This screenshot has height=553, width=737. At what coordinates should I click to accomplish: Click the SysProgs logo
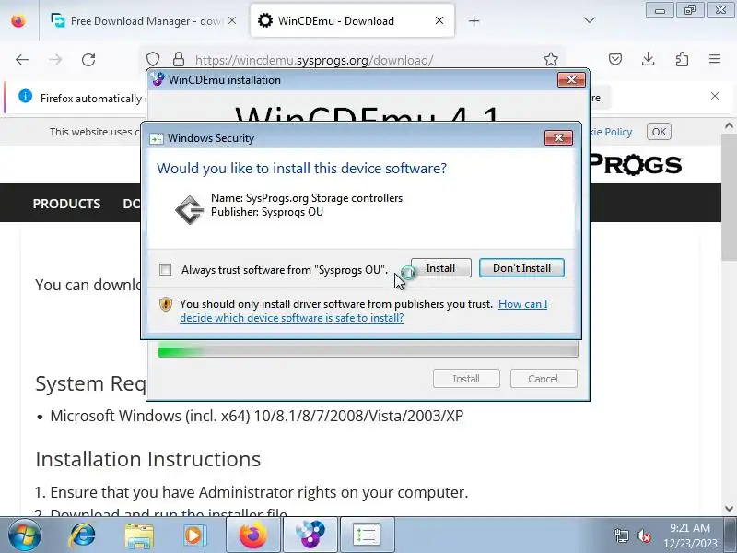[634, 164]
